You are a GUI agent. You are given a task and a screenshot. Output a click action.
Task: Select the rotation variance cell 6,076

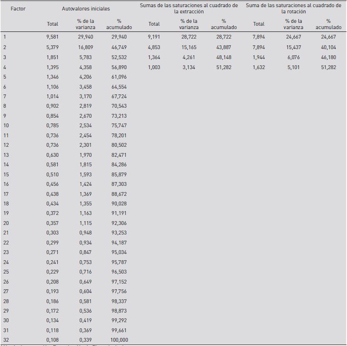[x=293, y=57]
